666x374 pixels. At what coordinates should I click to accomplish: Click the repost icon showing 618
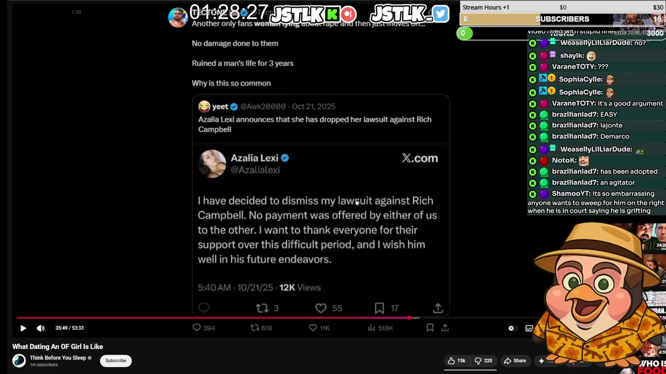click(255, 328)
